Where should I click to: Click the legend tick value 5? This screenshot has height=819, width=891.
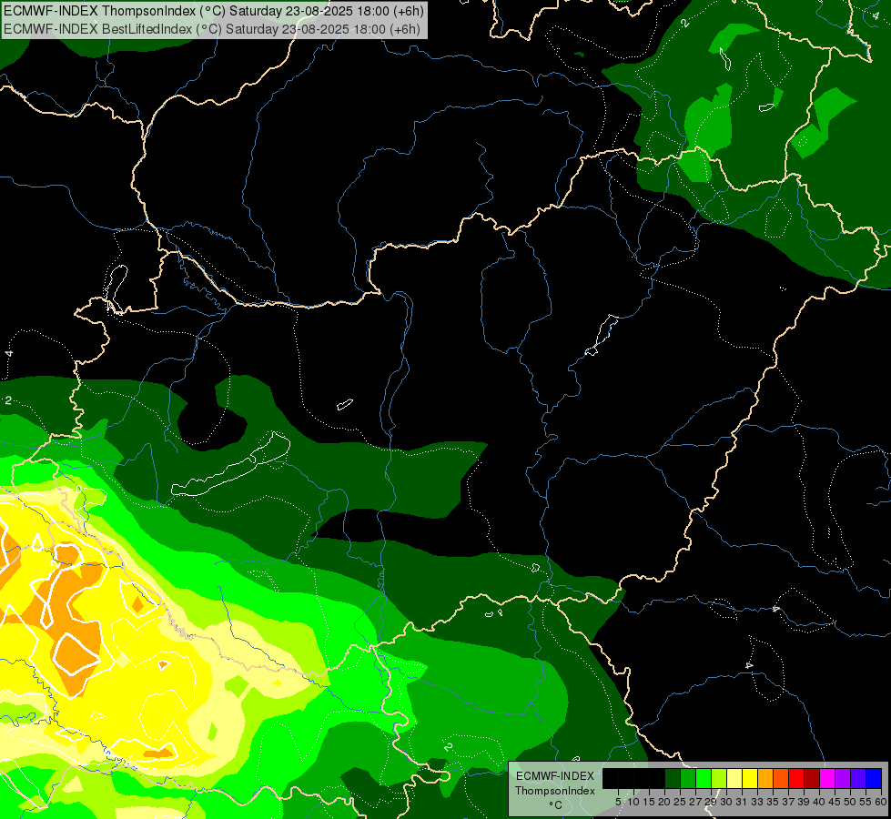point(618,802)
